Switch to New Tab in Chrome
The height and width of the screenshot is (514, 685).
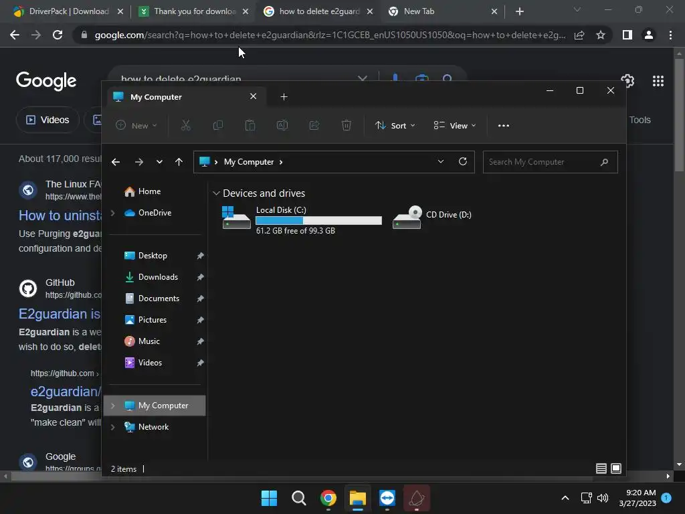443,11
